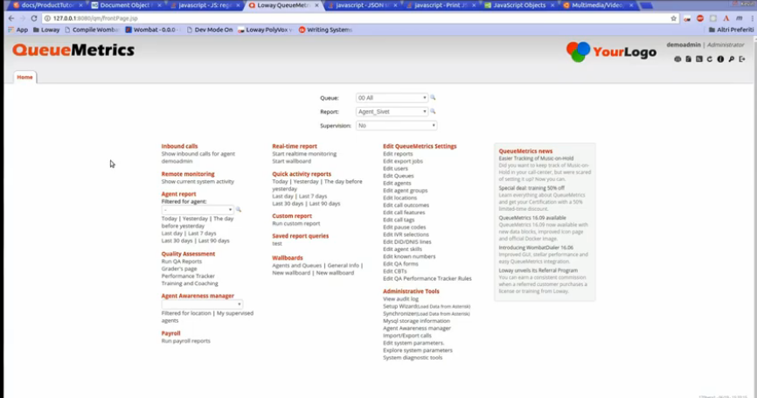Reload the page with the browser refresh button

pyautogui.click(x=34, y=18)
